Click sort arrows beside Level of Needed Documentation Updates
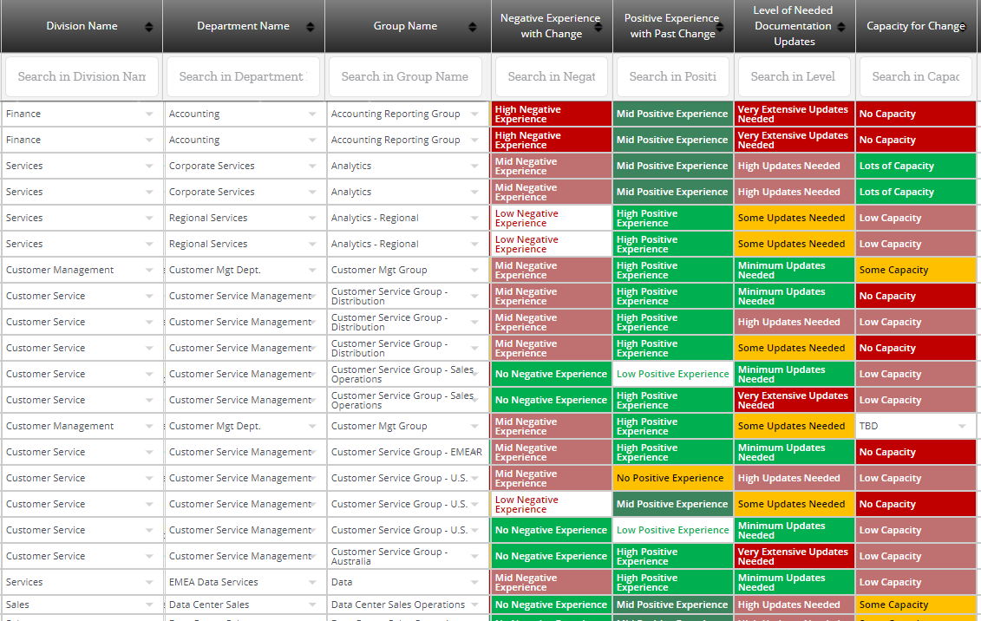 click(840, 27)
